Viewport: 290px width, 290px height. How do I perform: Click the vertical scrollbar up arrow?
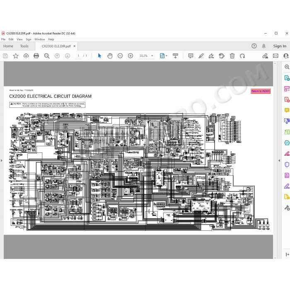[275, 64]
